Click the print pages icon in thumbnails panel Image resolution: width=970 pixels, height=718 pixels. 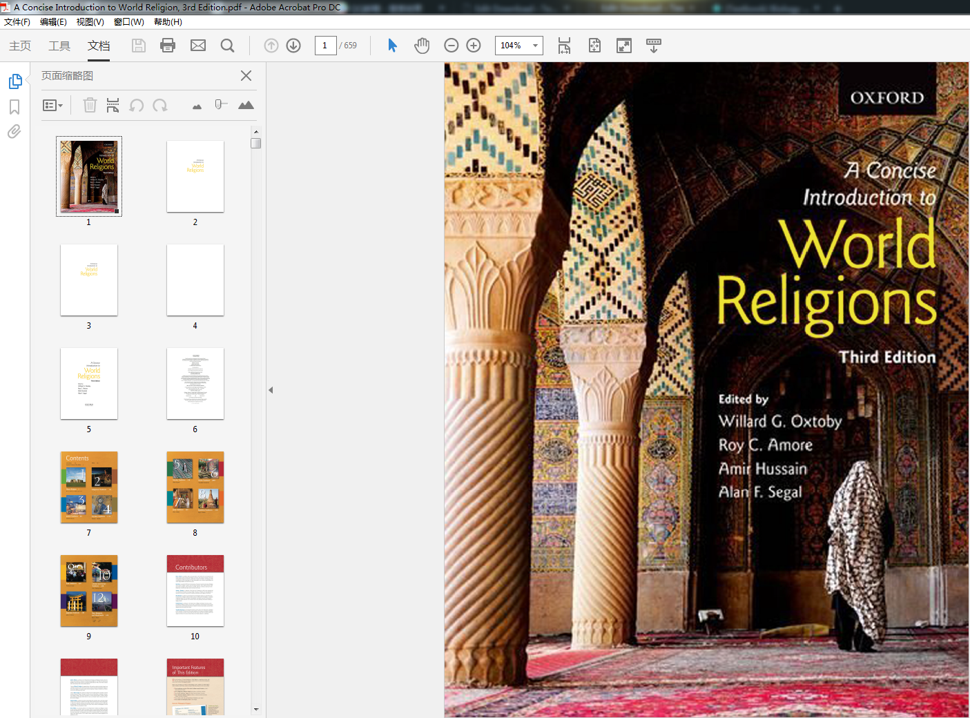[113, 105]
